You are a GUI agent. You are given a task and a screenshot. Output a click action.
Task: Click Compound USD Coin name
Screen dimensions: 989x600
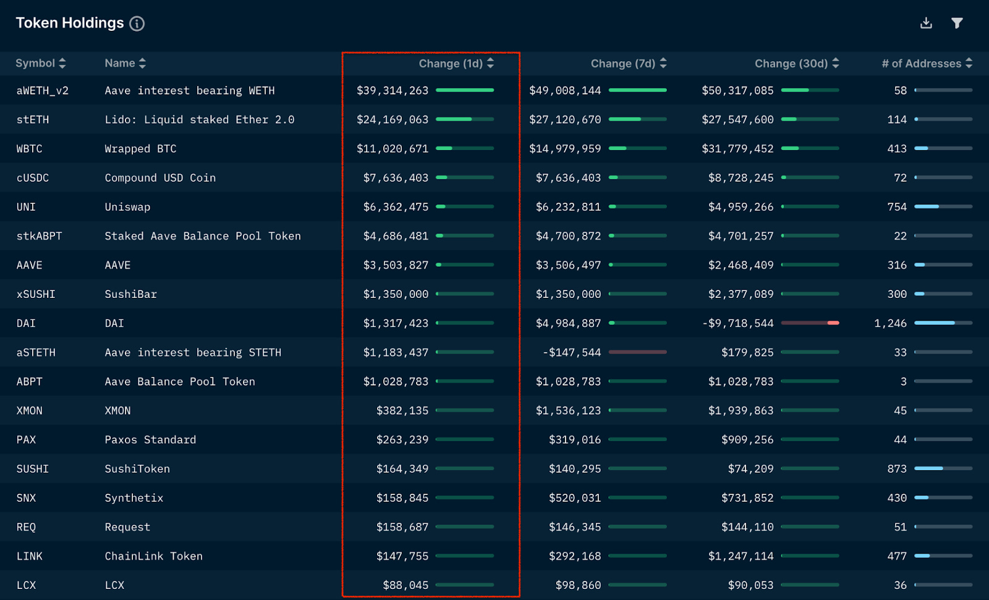pos(160,178)
